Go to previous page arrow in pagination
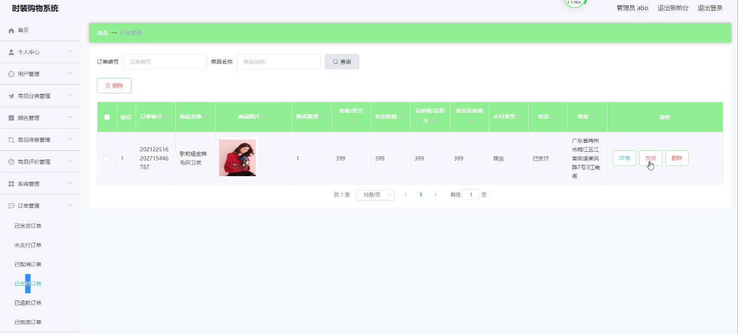The width and height of the screenshot is (738, 334). (406, 195)
